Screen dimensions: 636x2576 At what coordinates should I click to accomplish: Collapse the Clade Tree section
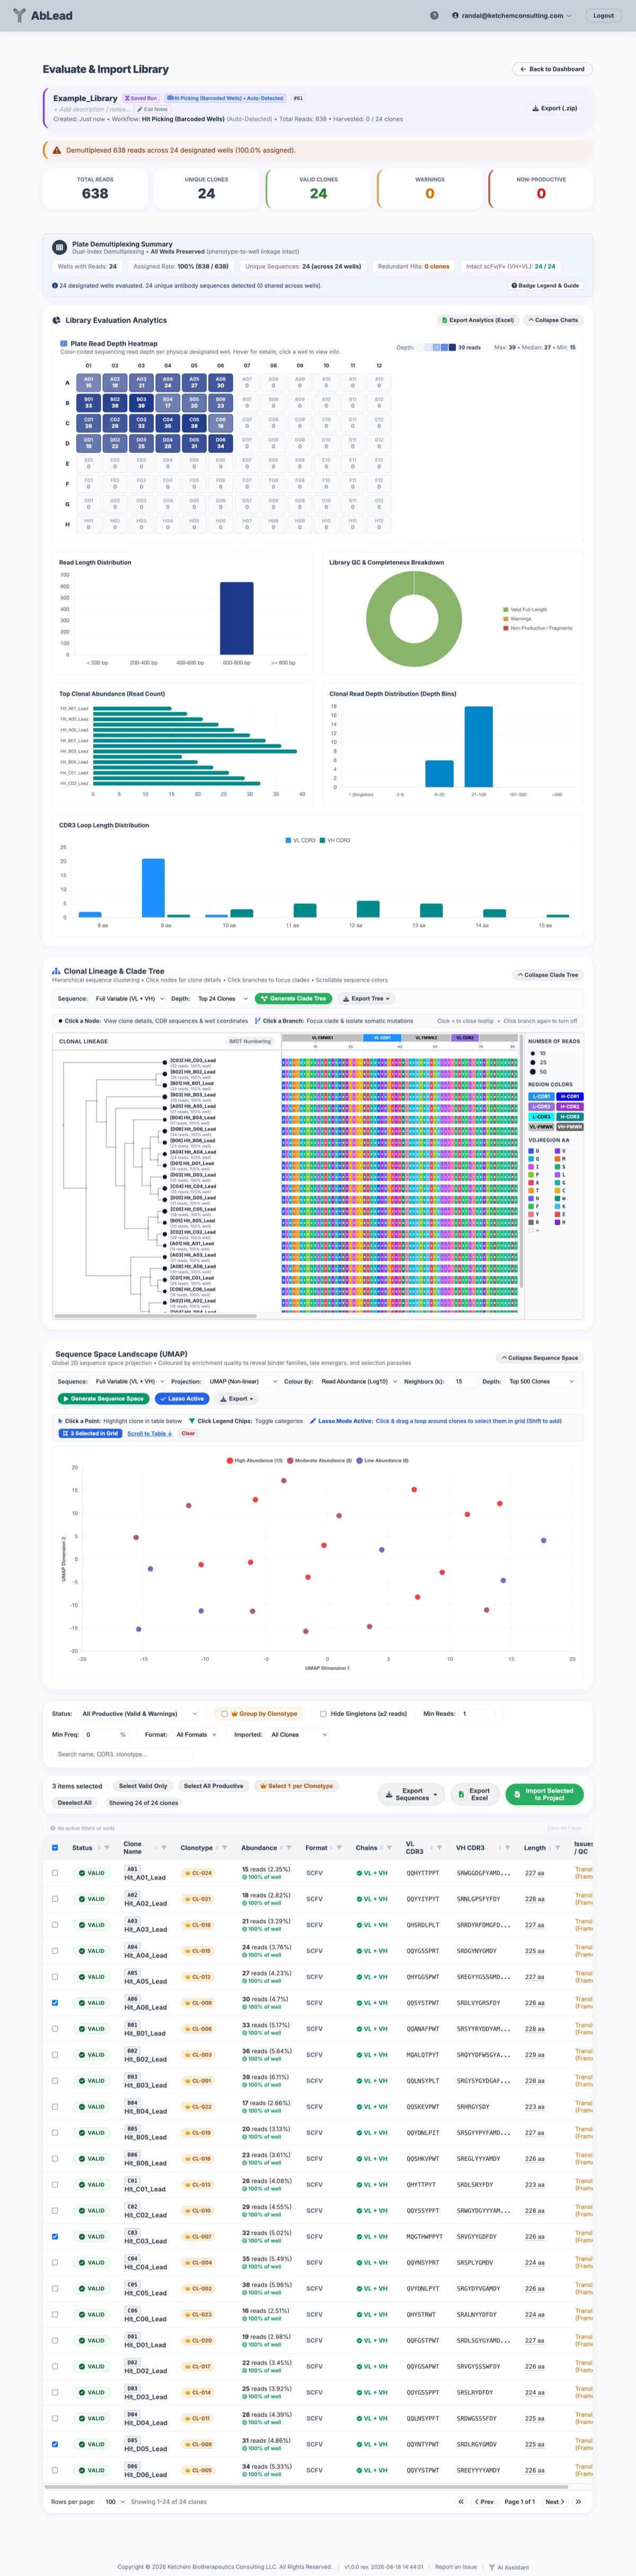click(x=548, y=975)
